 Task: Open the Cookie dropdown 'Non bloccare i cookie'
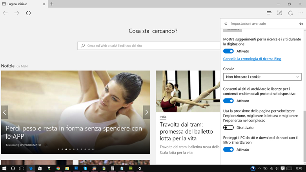coord(262,77)
